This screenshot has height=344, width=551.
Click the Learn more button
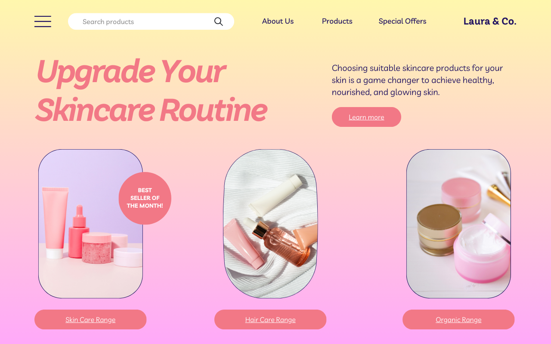(366, 117)
